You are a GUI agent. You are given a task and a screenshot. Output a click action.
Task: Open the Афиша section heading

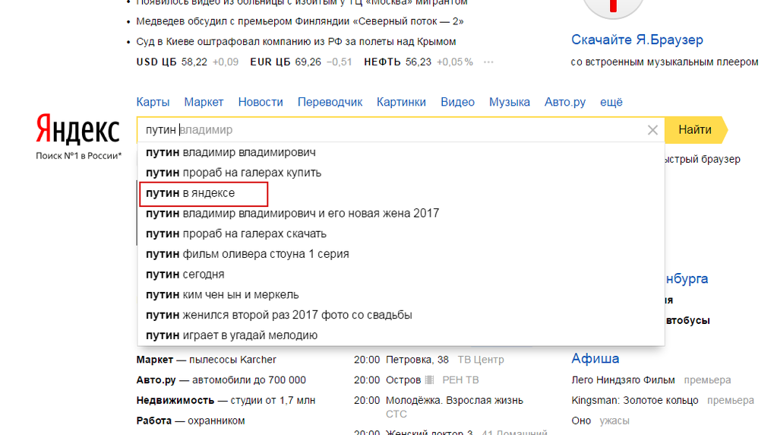coord(595,359)
